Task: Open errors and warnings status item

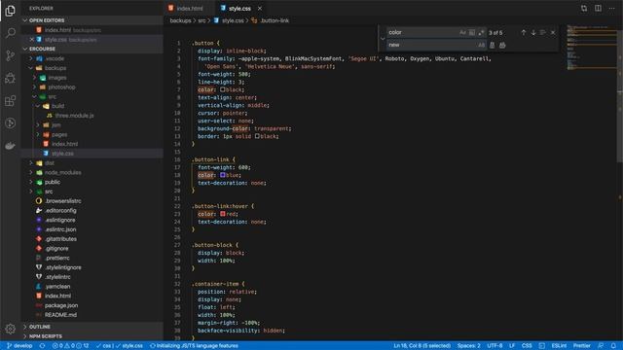Action: (x=70, y=346)
